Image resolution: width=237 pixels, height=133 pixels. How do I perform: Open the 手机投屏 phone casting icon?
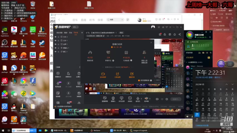click(x=121, y=99)
